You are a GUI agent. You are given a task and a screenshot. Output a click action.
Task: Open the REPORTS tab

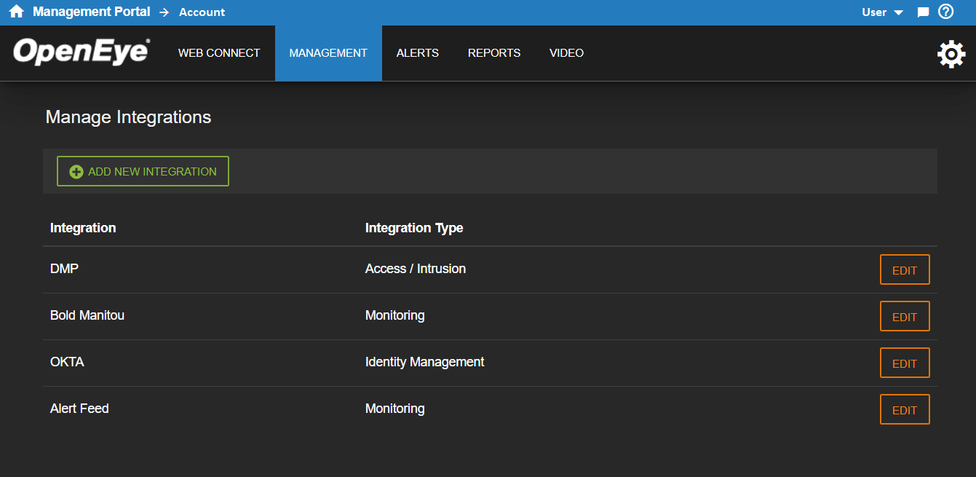[x=494, y=52]
